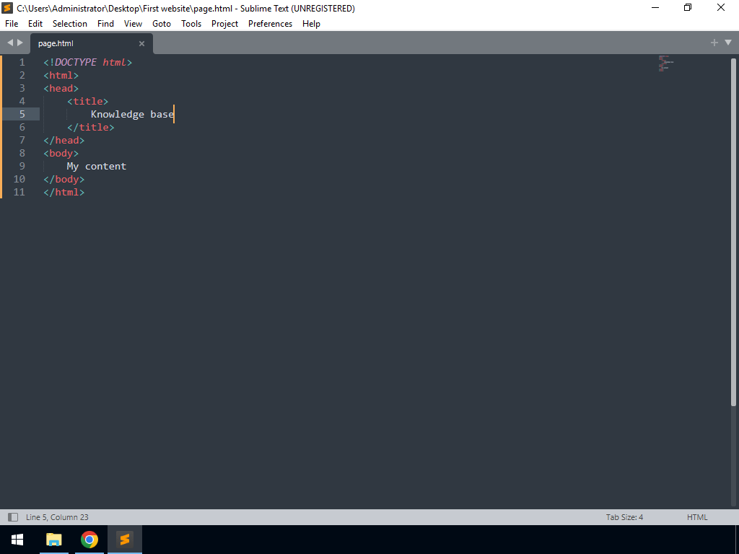The image size is (739, 554).
Task: Open the Windows Start menu
Action: pos(17,540)
